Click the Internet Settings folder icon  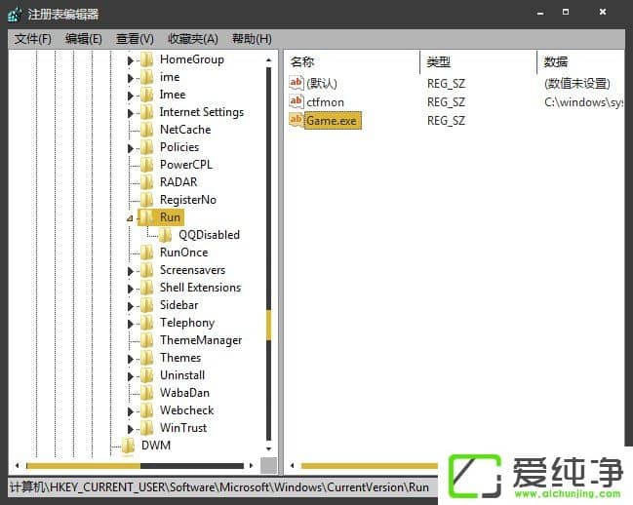[146, 112]
